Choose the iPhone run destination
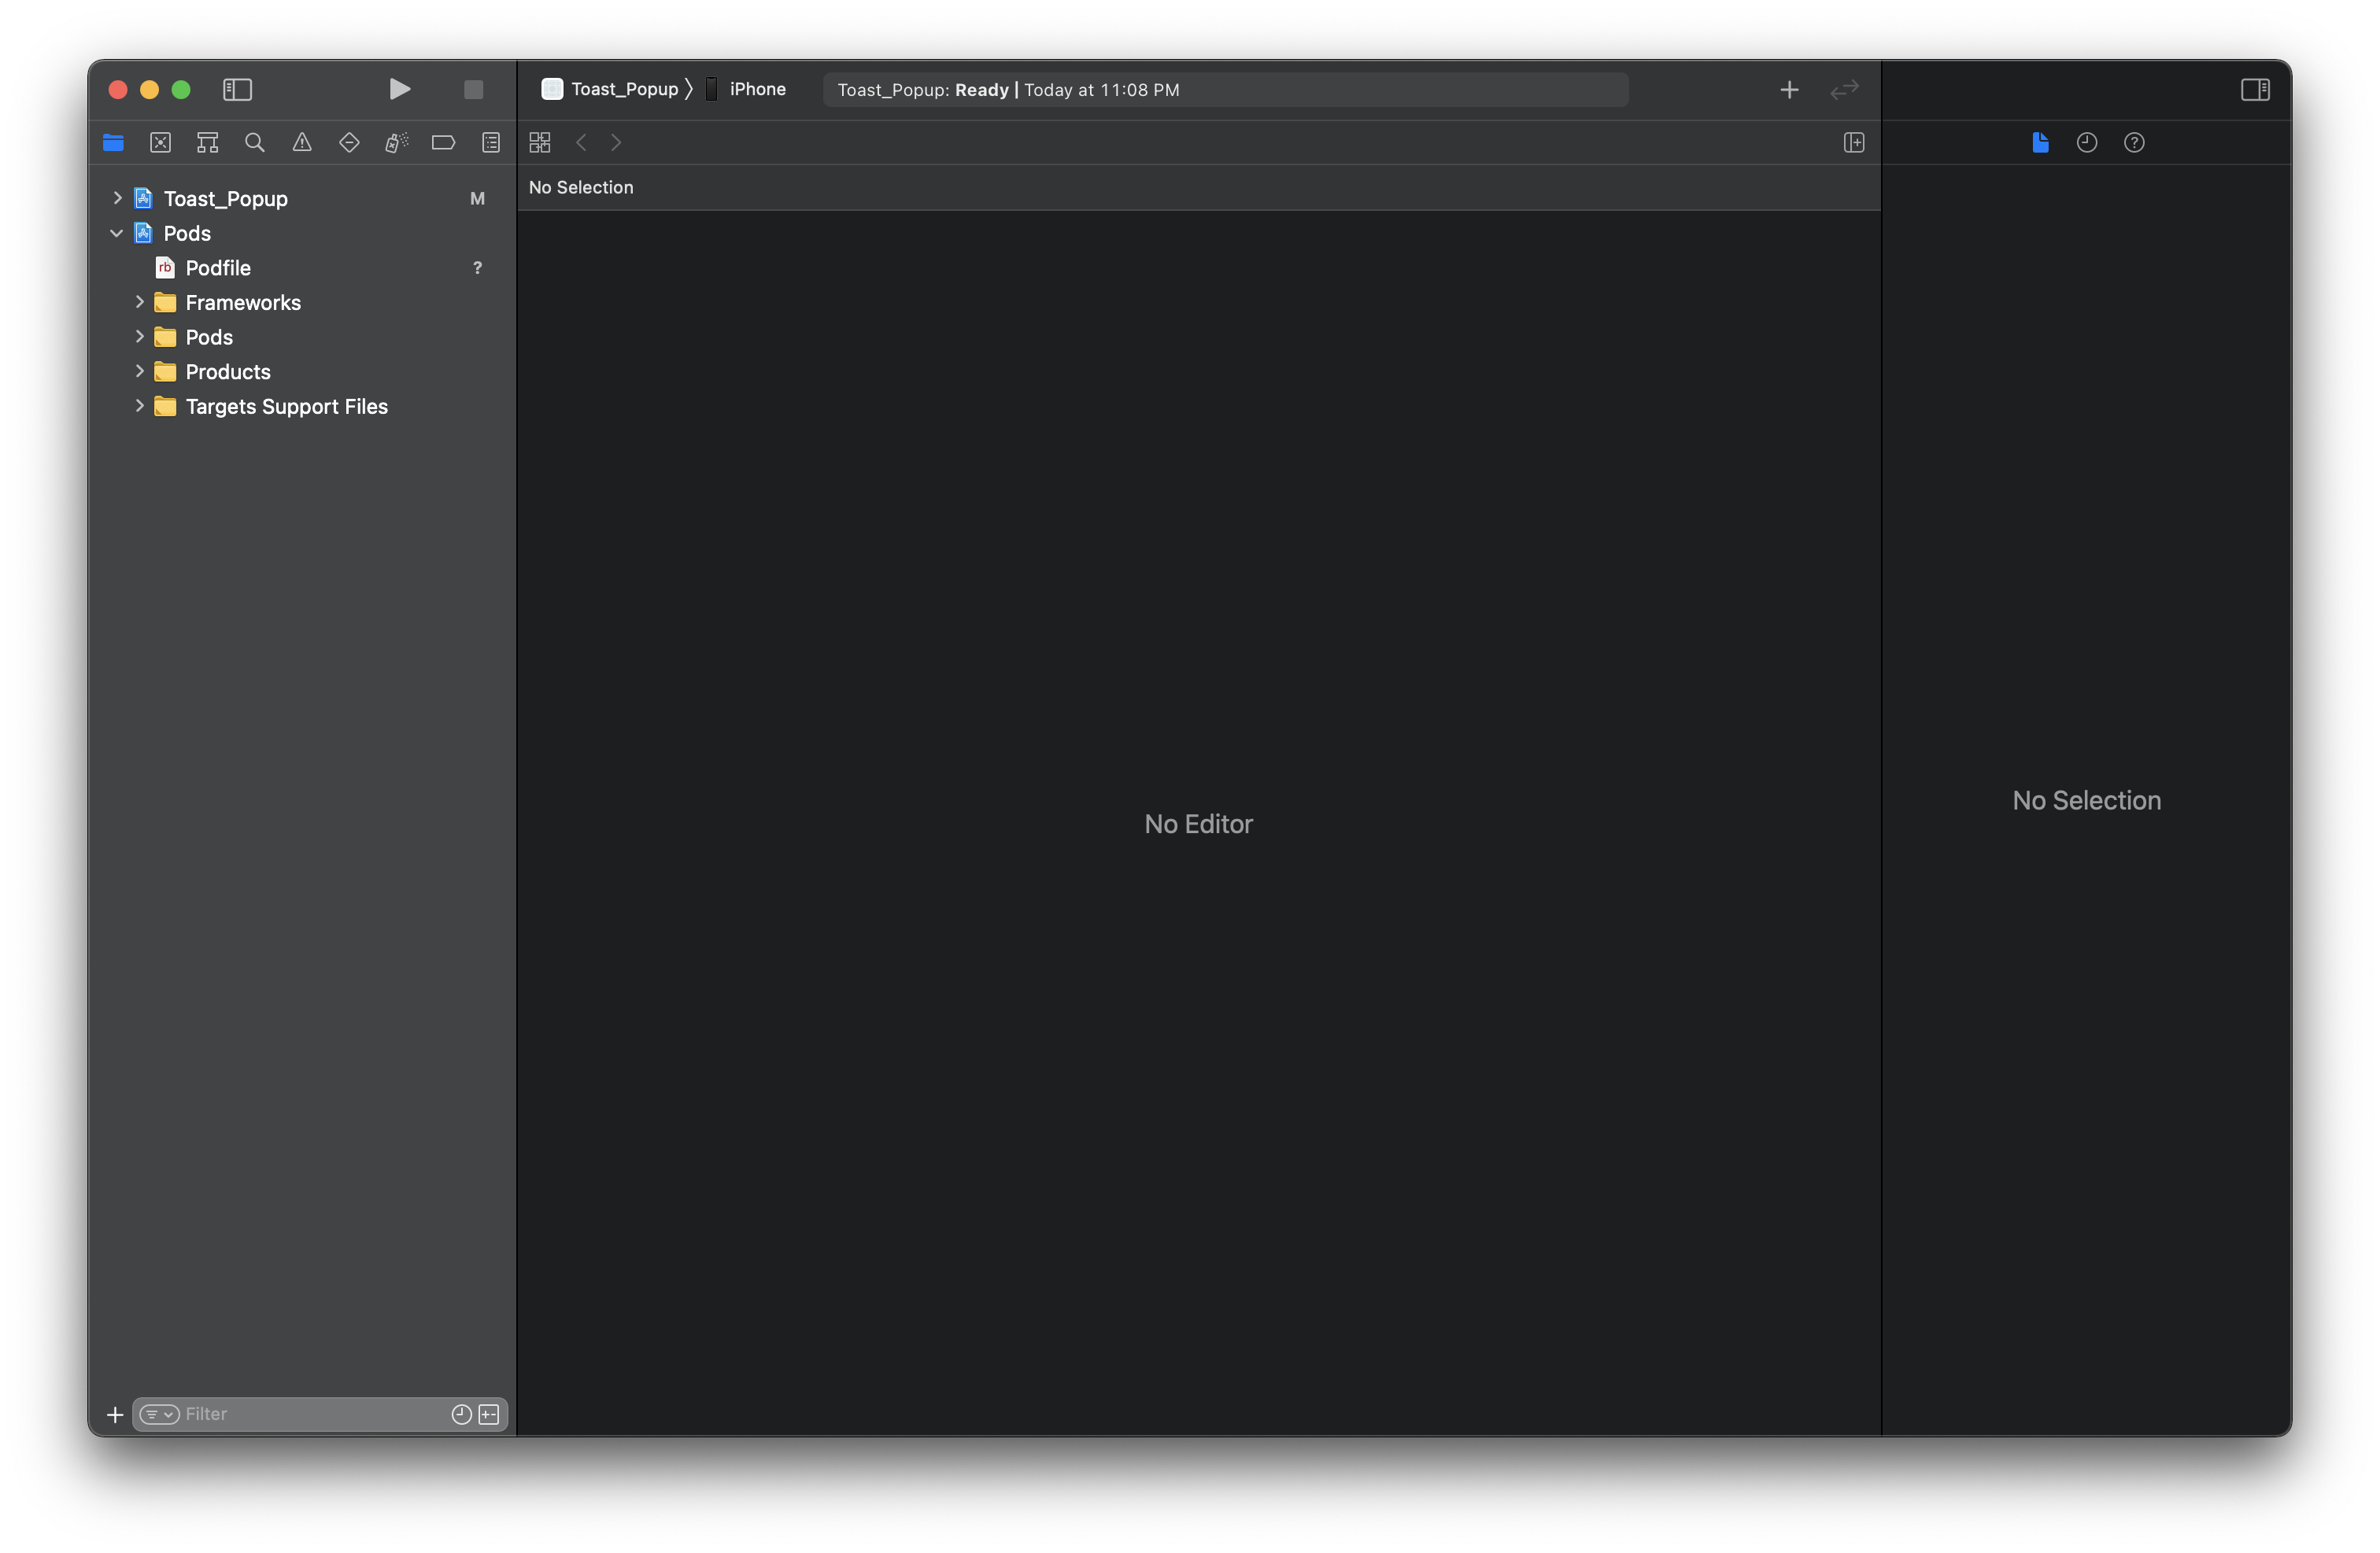This screenshot has width=2380, height=1553. pos(756,90)
